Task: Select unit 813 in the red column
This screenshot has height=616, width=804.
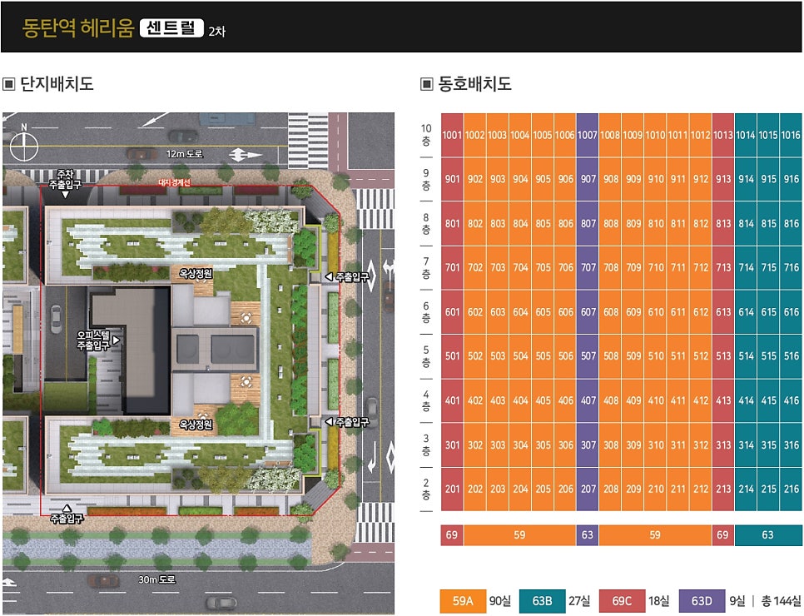Action: pyautogui.click(x=723, y=224)
